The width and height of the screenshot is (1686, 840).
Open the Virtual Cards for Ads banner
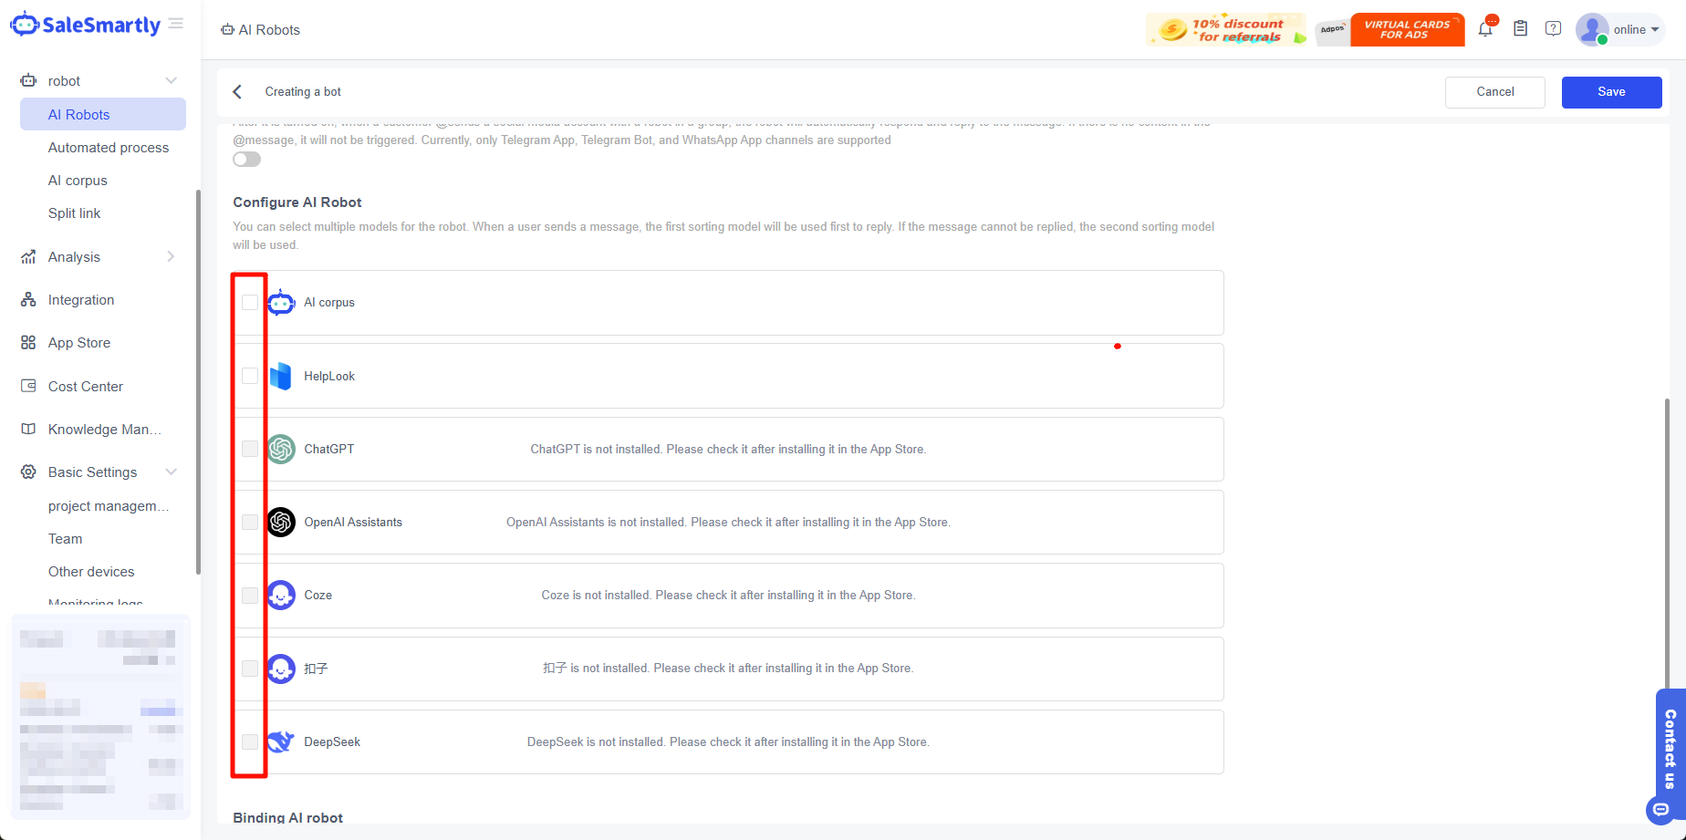pos(1406,30)
